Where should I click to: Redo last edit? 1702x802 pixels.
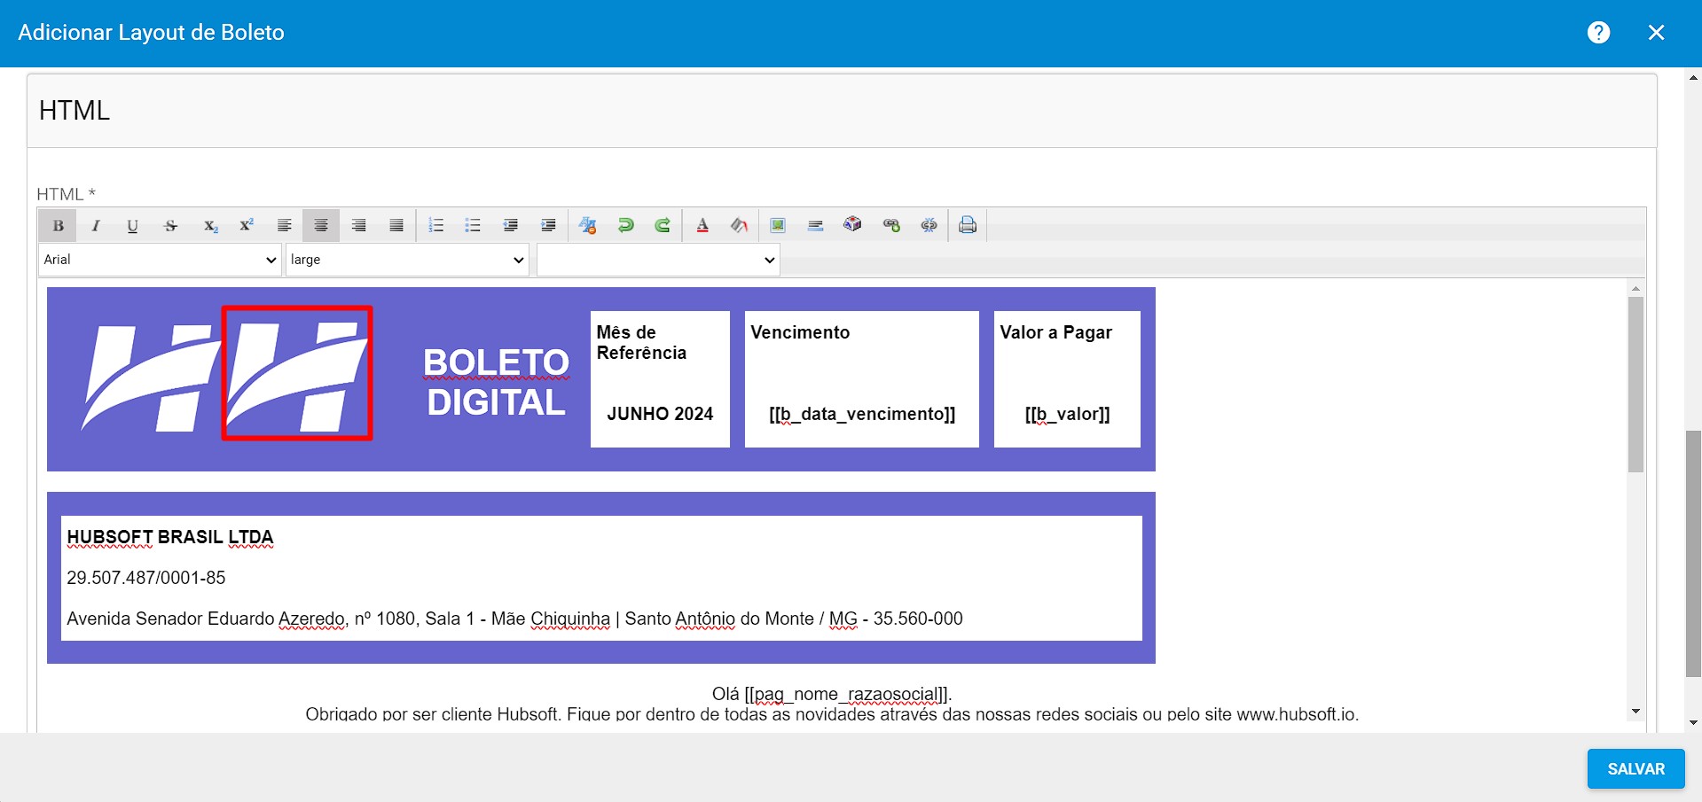pyautogui.click(x=663, y=226)
